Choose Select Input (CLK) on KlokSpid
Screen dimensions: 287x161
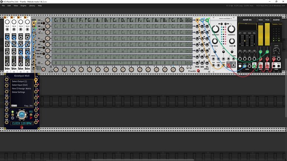[20, 85]
